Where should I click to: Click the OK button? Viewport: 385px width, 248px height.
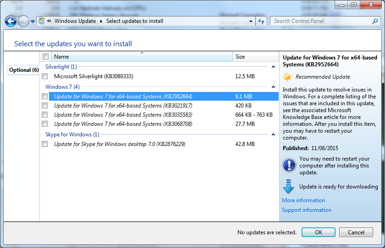pyautogui.click(x=319, y=232)
